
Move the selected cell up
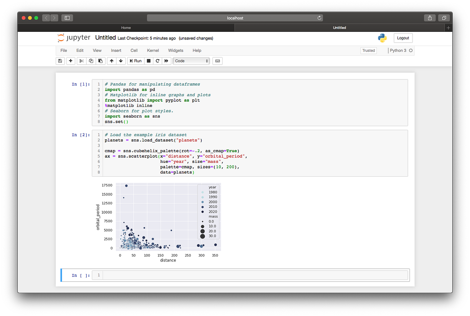pyautogui.click(x=111, y=61)
